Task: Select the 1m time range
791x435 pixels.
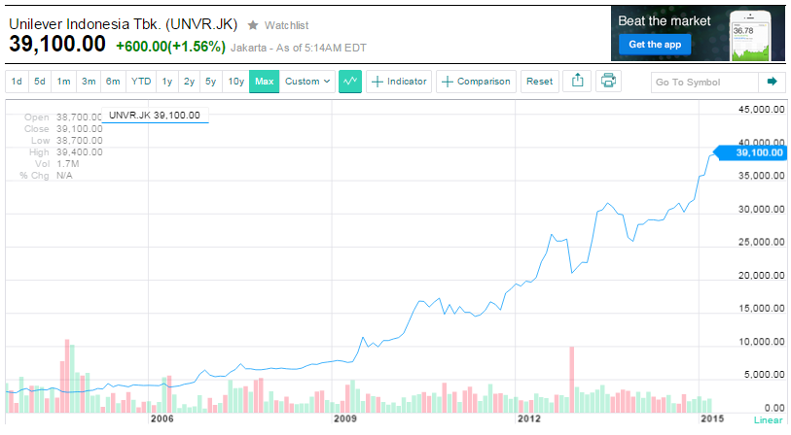Action: coord(63,81)
